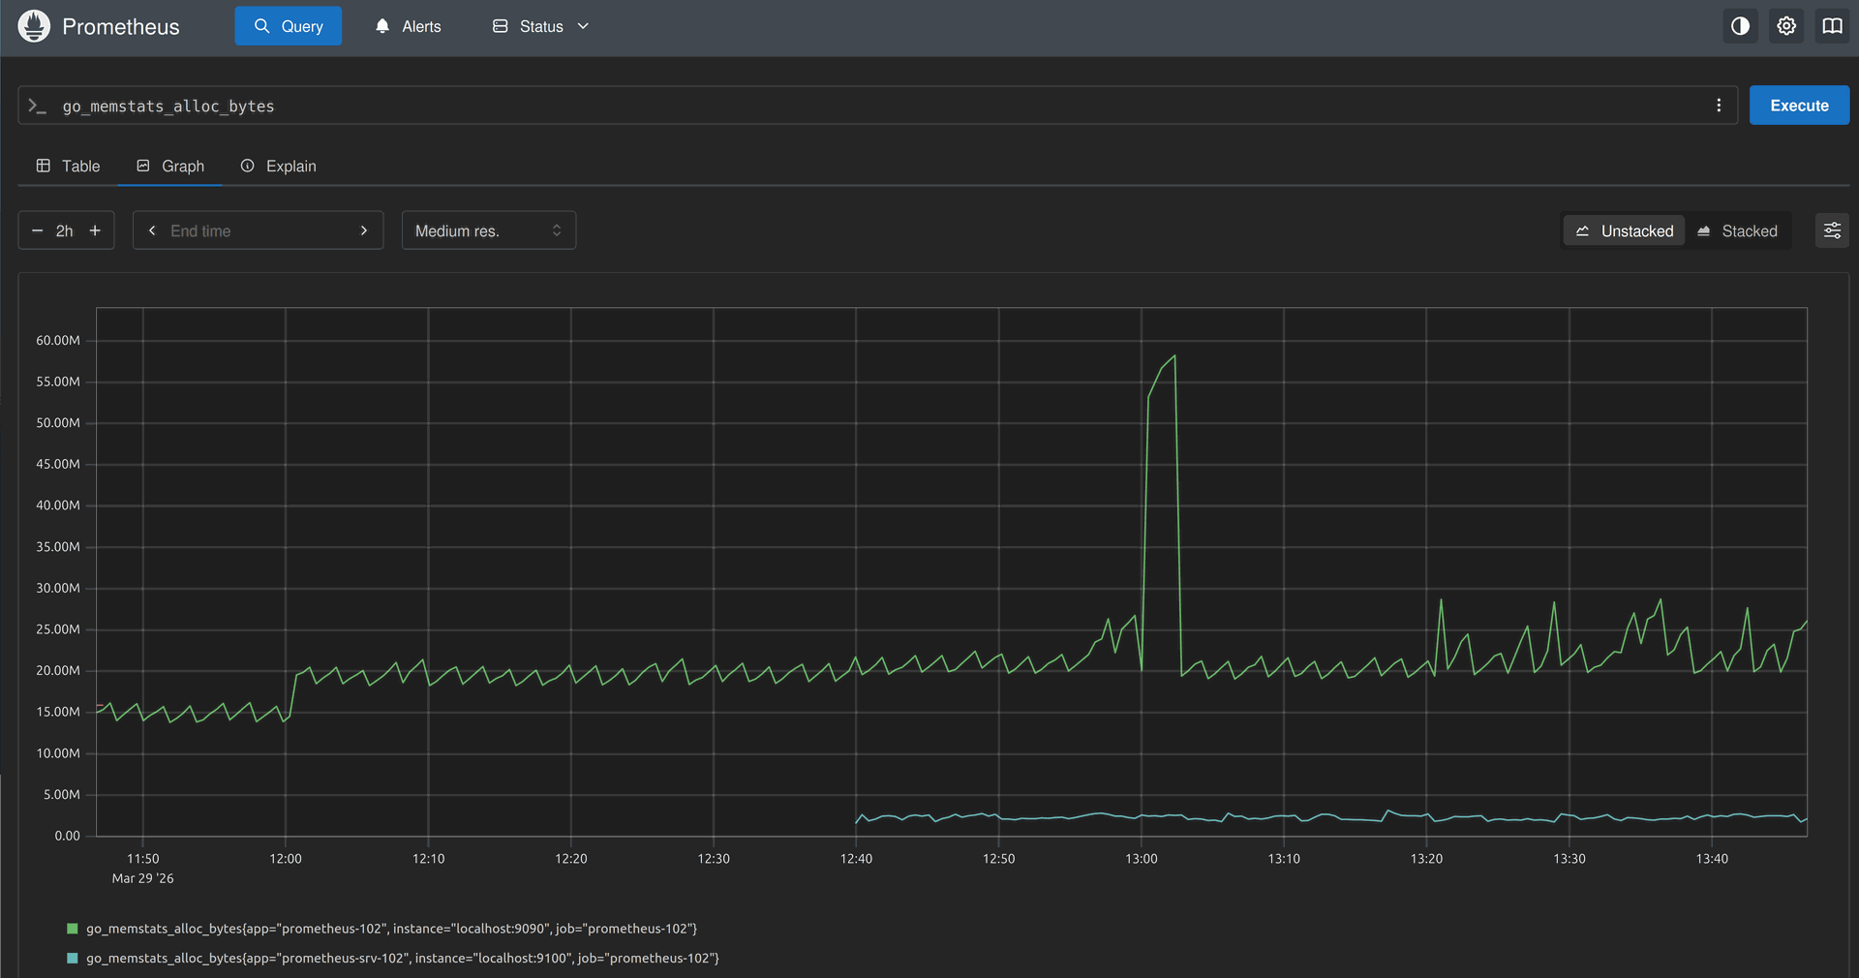
Task: Open the query options three-dot menu
Action: pyautogui.click(x=1719, y=106)
